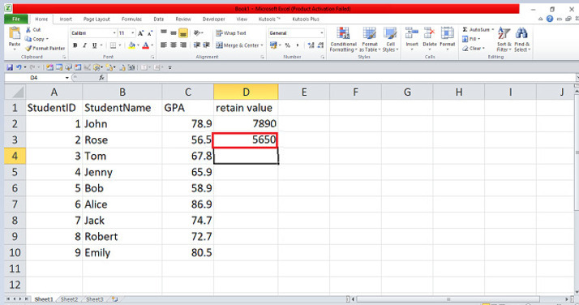Open Merge & Center dropdown arrow
This screenshot has height=305, width=579.
[x=262, y=45]
